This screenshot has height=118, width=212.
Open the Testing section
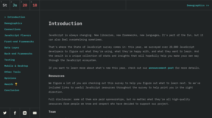click(x=9, y=60)
